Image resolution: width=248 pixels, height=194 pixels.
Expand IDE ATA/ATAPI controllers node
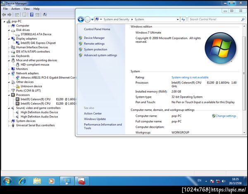coord(9,52)
